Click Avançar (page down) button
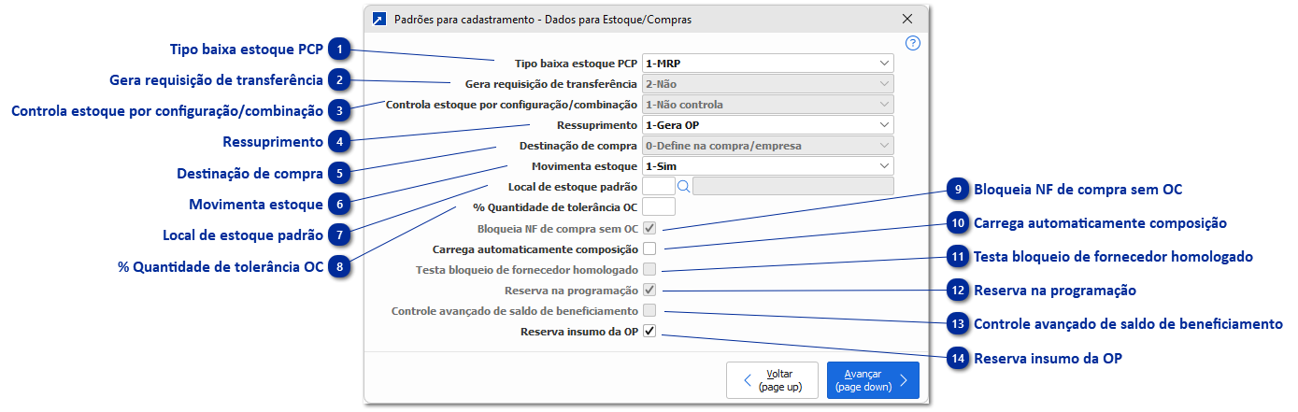The image size is (1298, 412). (x=873, y=380)
